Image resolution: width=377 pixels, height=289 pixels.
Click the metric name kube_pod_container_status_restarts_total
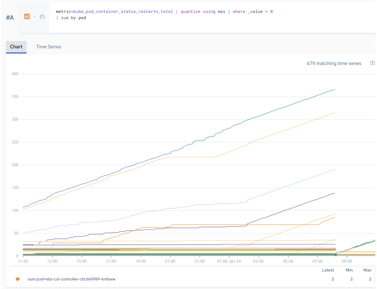pos(123,12)
